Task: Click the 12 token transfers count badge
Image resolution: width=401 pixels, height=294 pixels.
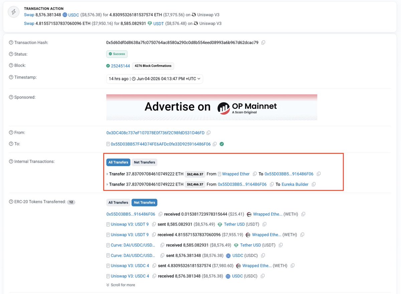Action: [x=71, y=202]
